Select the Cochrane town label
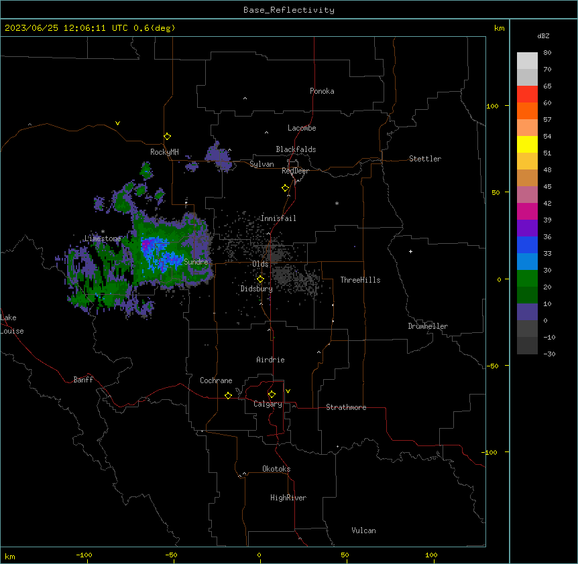The image size is (578, 564). [x=216, y=380]
